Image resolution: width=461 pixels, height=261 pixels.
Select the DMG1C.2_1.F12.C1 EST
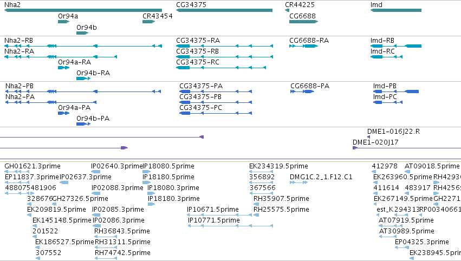coord(298,182)
